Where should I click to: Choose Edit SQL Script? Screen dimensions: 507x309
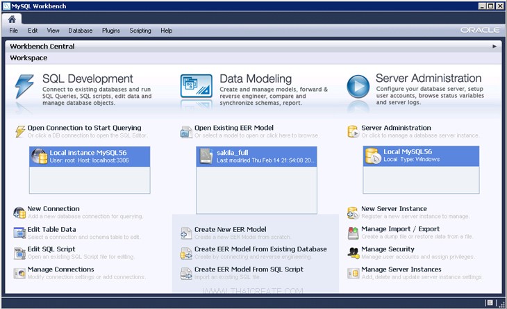tap(51, 249)
